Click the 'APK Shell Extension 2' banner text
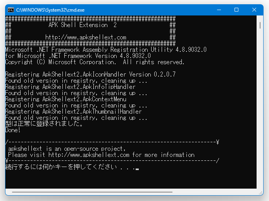The height and width of the screenshot is (201, 269). tap(83, 25)
